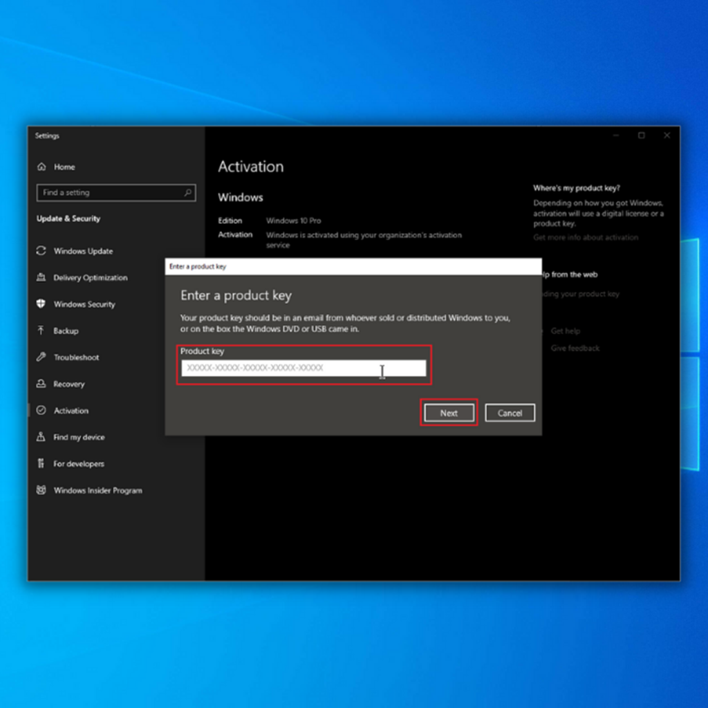Image resolution: width=708 pixels, height=708 pixels.
Task: Close the Settings window
Action: point(667,136)
